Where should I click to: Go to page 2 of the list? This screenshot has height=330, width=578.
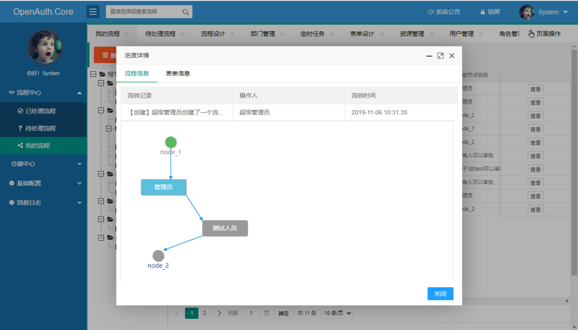pyautogui.click(x=204, y=313)
